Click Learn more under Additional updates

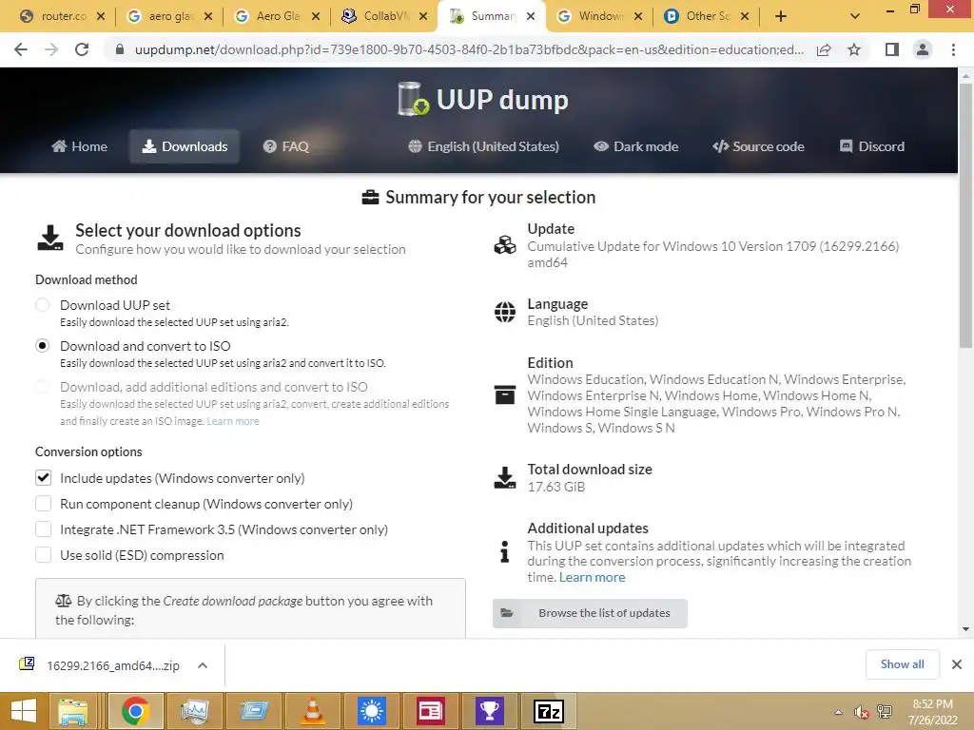tap(592, 577)
